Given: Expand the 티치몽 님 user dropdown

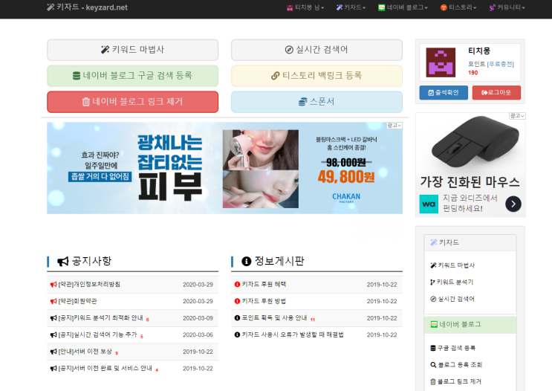Looking at the screenshot, I should (305, 7).
